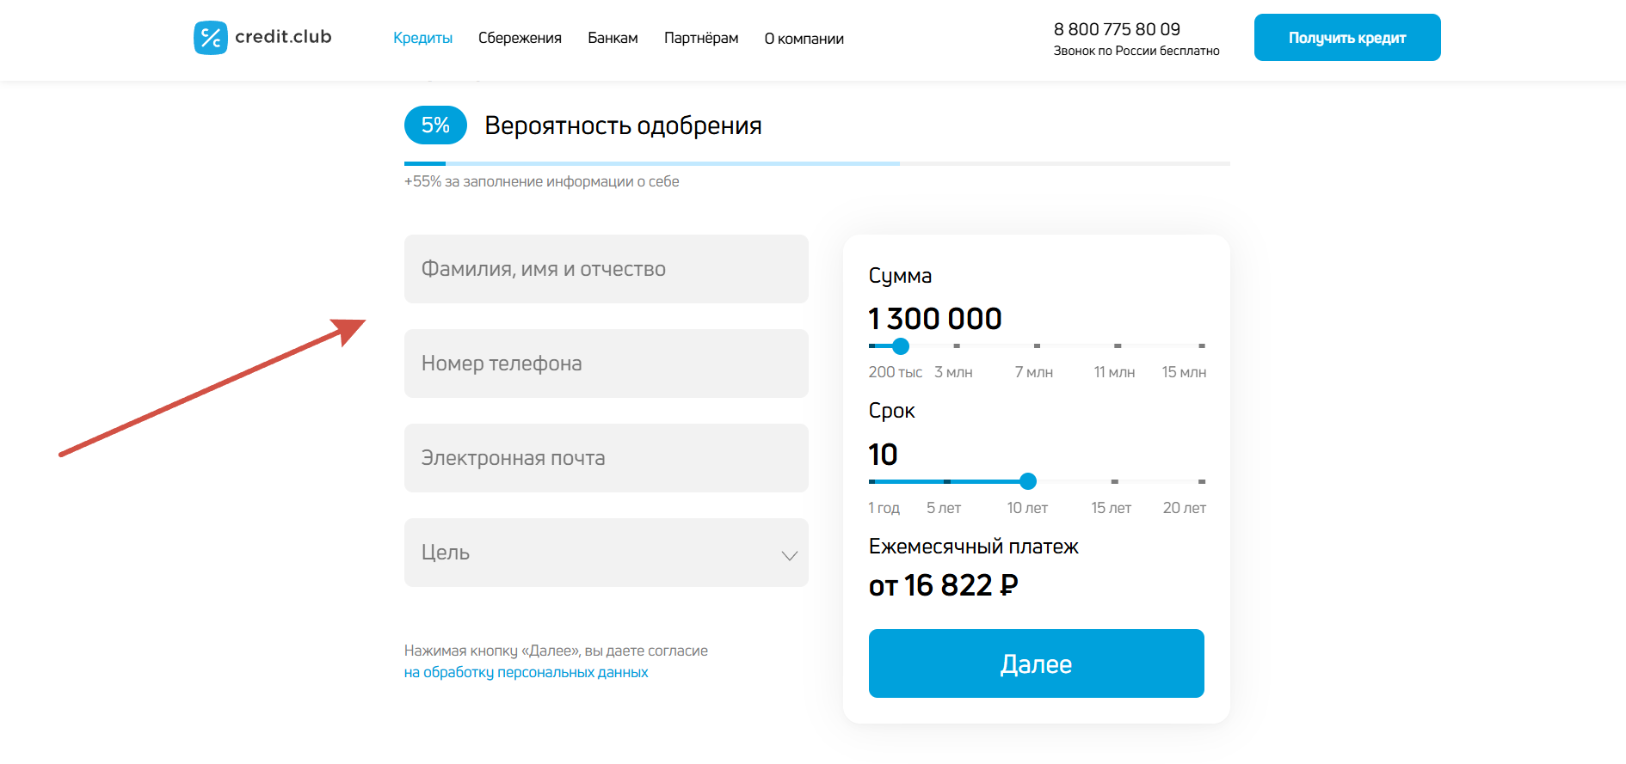The width and height of the screenshot is (1626, 764).
Task: Click the Далее button
Action: (1037, 663)
